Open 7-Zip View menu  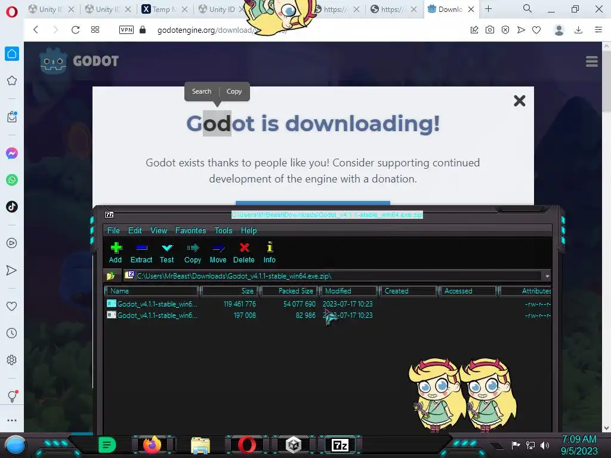pos(159,231)
